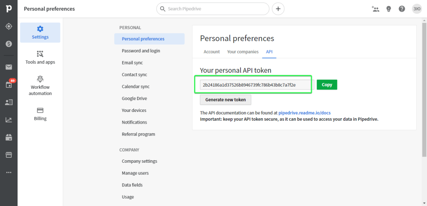Viewport: 427px width, 206px height.
Task: Click the Personal preferences page title in header
Action: pos(49,9)
